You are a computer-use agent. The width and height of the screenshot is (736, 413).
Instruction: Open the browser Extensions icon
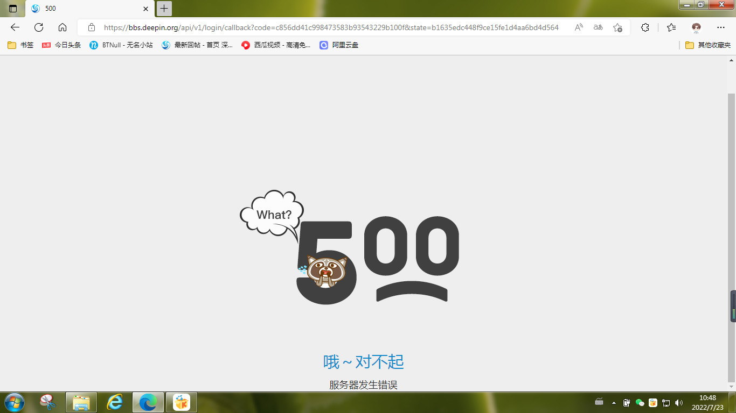[645, 27]
